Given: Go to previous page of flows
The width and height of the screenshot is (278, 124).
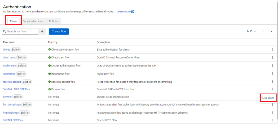Looking at the screenshot, I should pos(263,31).
